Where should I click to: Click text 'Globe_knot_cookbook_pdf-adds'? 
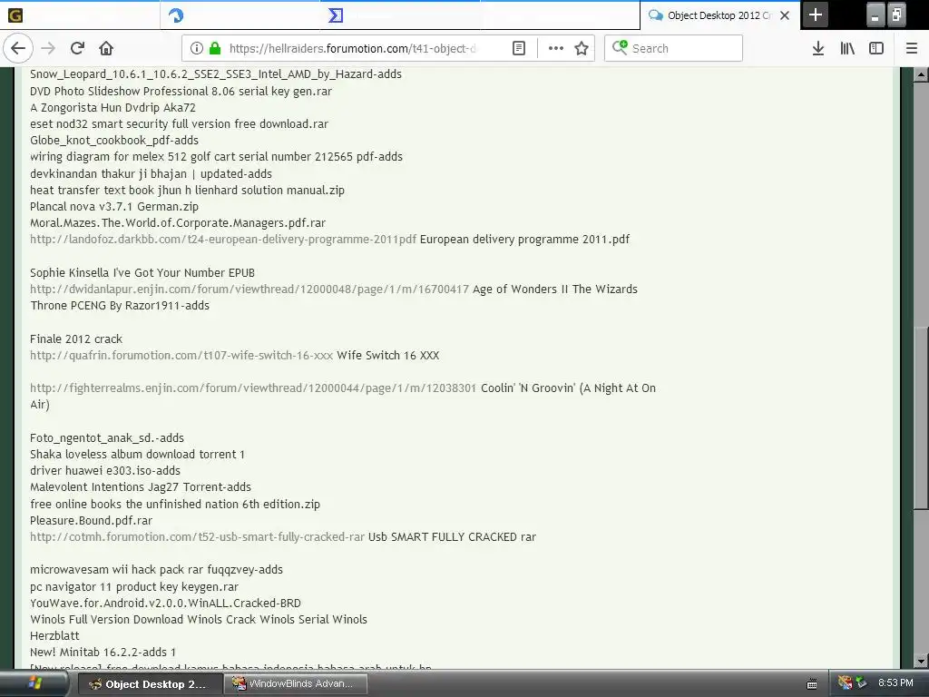coord(114,141)
